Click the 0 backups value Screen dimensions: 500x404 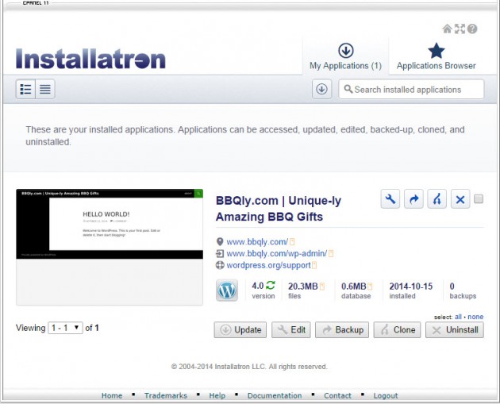point(452,287)
